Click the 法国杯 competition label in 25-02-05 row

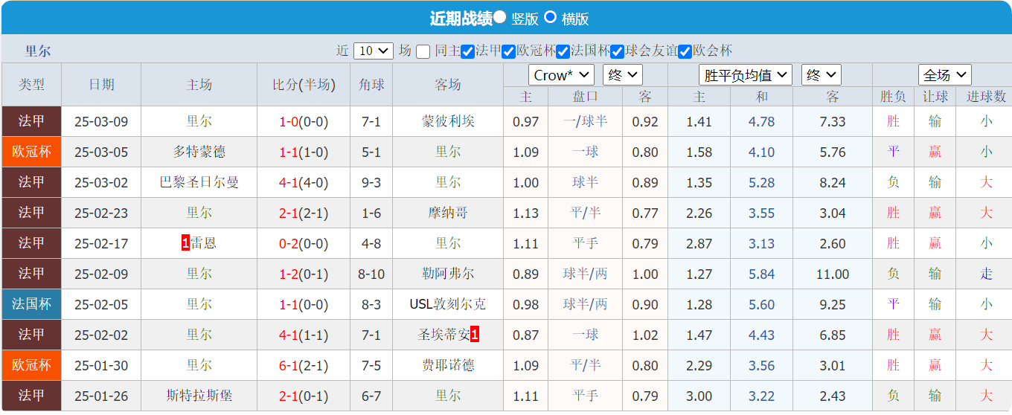(x=31, y=304)
